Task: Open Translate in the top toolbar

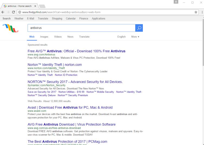Action: coord(43,19)
